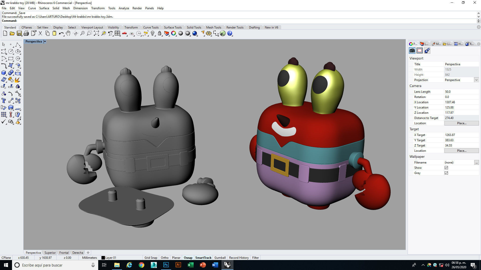Click the red car Named Views icon
Screen dimensions: 481x270
(x=125, y=33)
